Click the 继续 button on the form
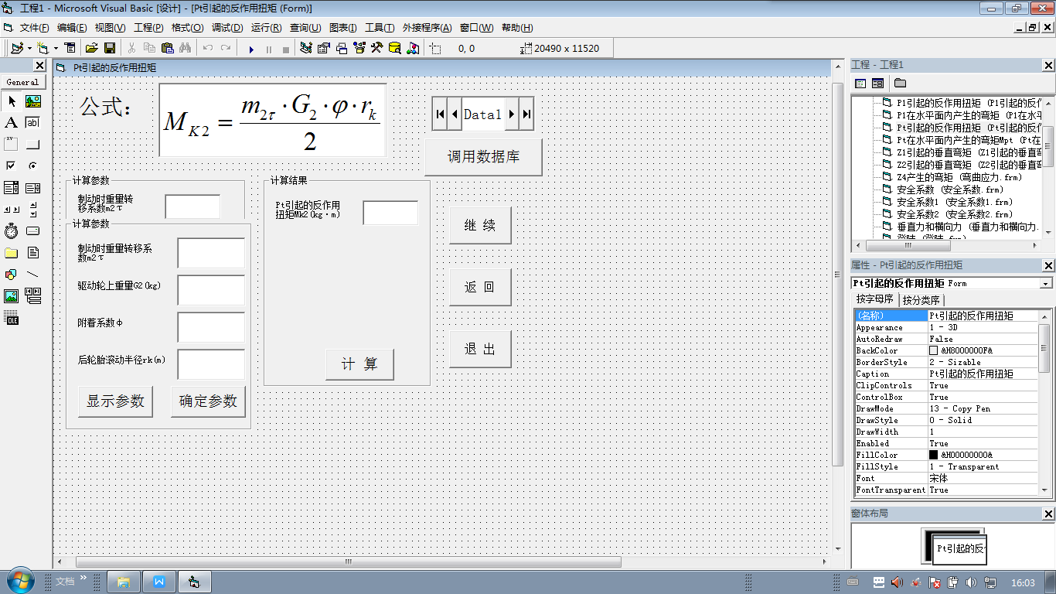This screenshot has height=594, width=1056. (x=480, y=226)
